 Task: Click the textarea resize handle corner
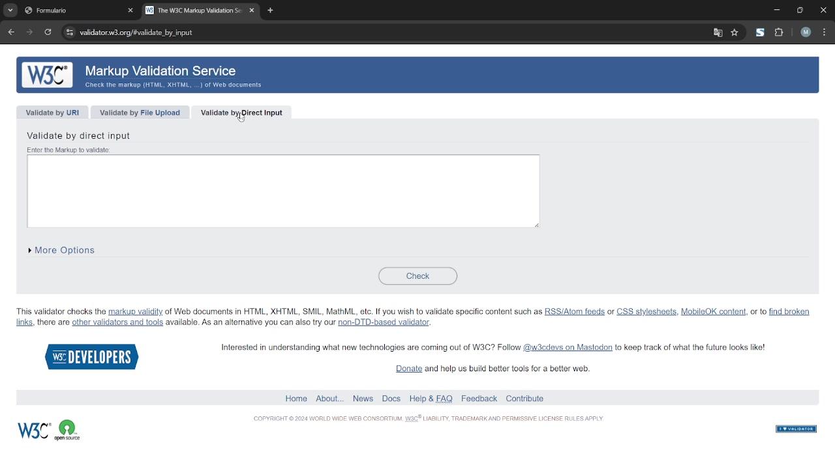pyautogui.click(x=536, y=225)
